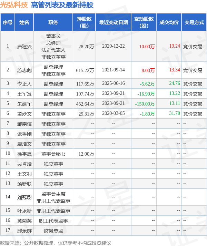Click the green -5.62万 change value
The height and width of the screenshot is (246, 207).
[x=147, y=84]
